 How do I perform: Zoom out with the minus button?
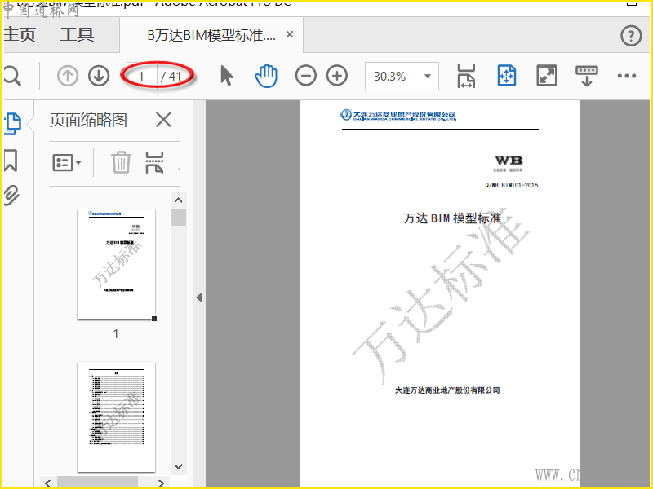tap(305, 76)
